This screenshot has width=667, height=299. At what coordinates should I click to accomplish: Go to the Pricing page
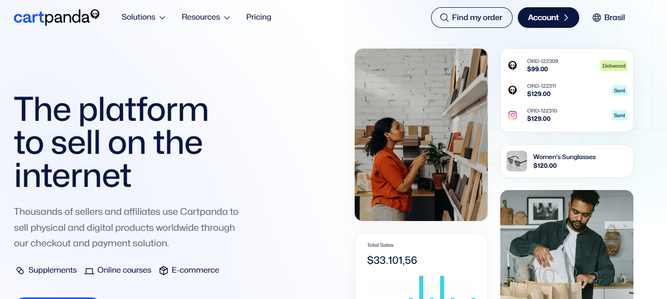(259, 17)
